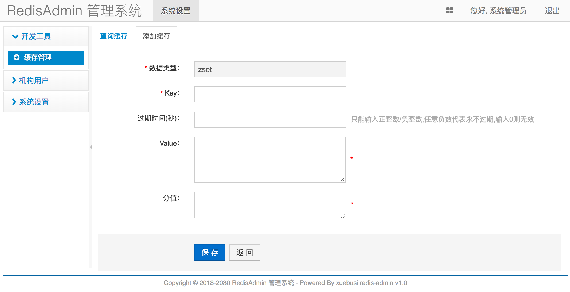Click the grid menu icon in header
The width and height of the screenshot is (570, 292).
tap(450, 11)
